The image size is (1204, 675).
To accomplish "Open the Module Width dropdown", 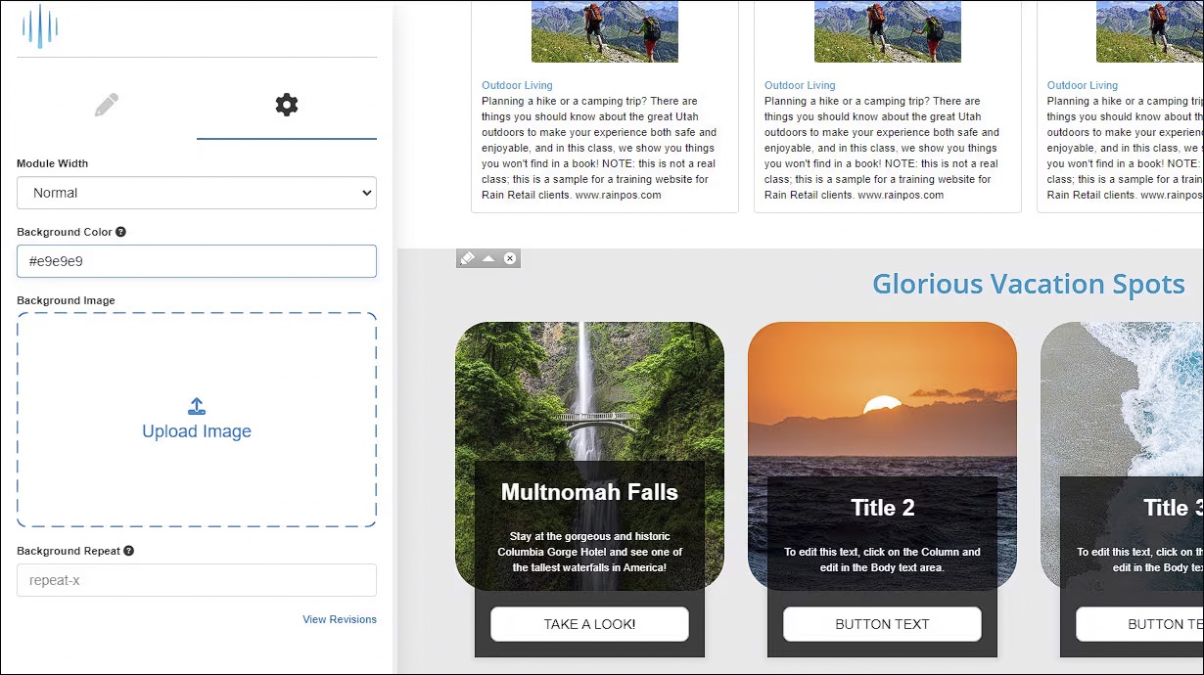I will tap(197, 193).
